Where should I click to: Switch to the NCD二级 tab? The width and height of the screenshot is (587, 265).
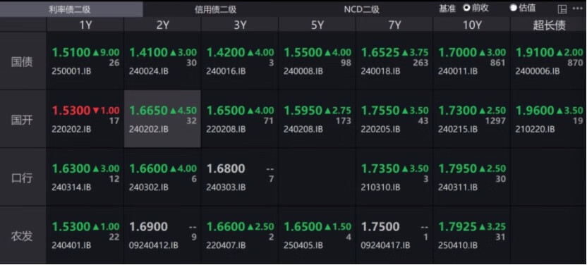point(361,9)
